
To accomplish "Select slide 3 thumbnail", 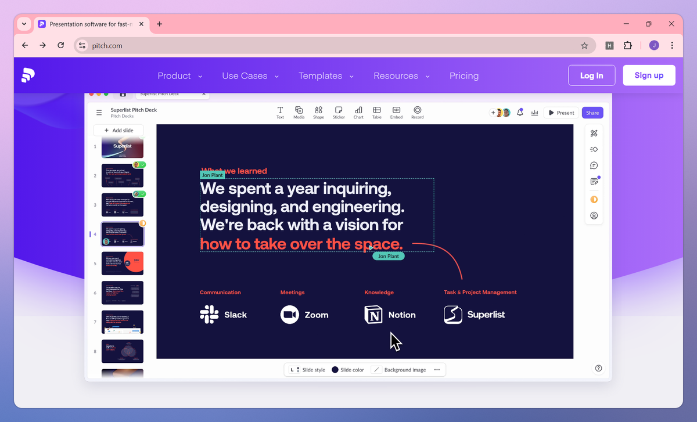I will [x=123, y=205].
